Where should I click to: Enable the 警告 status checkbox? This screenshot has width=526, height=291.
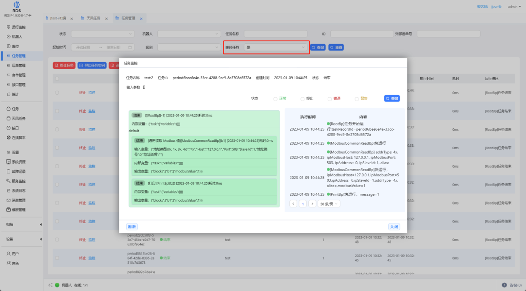click(357, 99)
